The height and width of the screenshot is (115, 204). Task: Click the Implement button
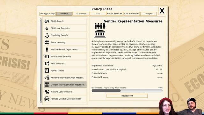coord(127,96)
